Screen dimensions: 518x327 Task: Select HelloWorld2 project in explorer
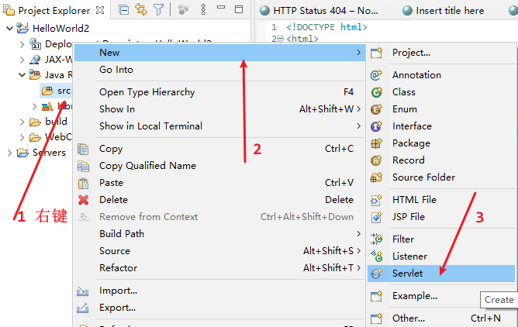click(60, 29)
